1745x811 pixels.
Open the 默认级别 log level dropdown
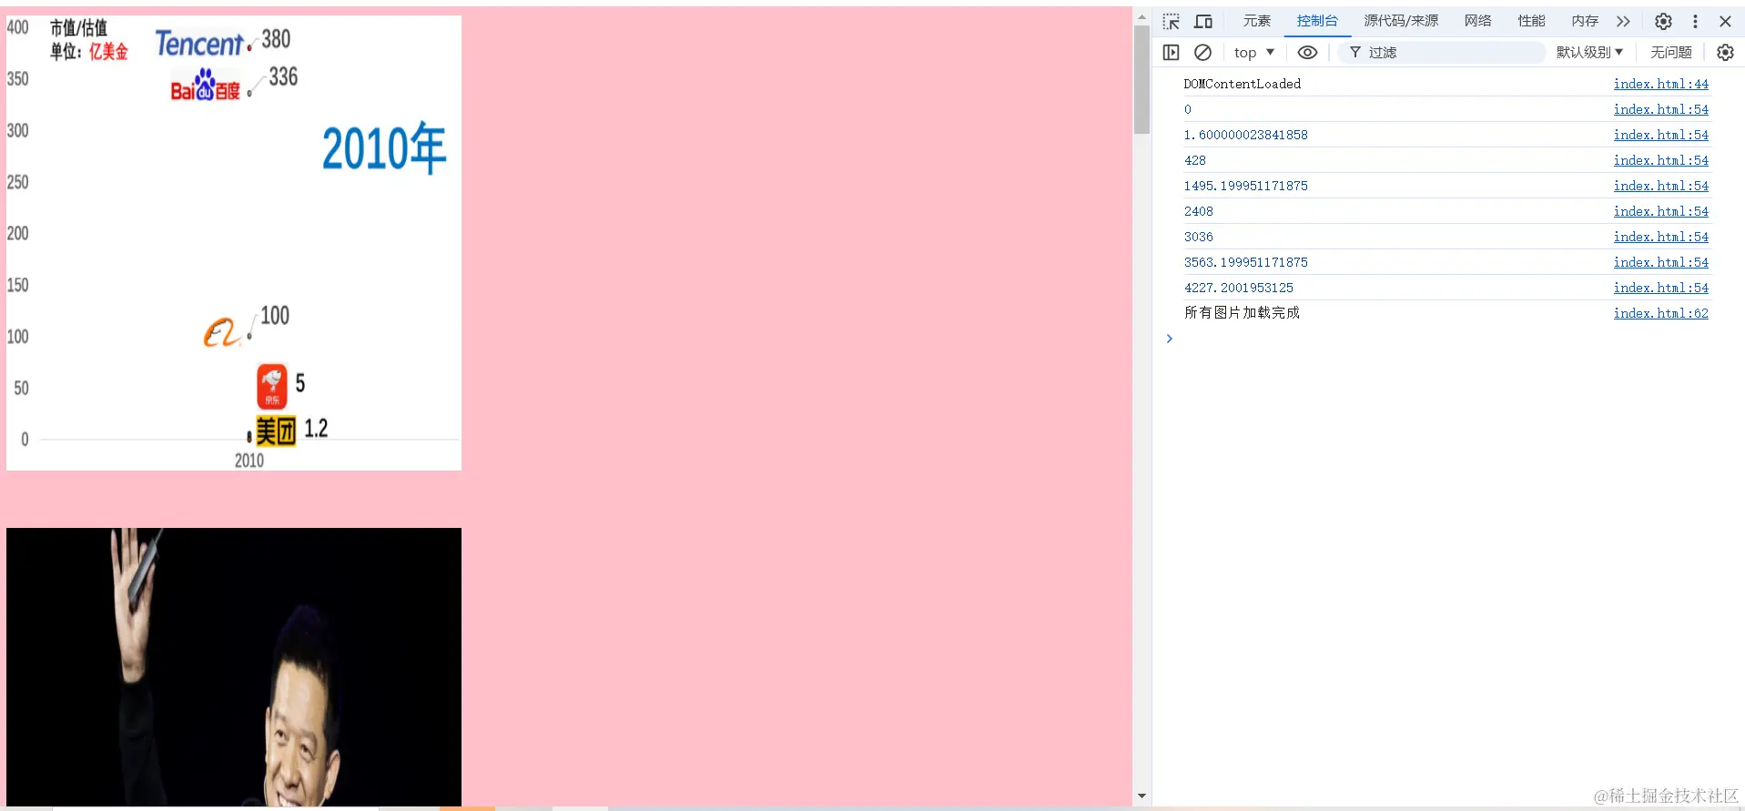[x=1589, y=53]
